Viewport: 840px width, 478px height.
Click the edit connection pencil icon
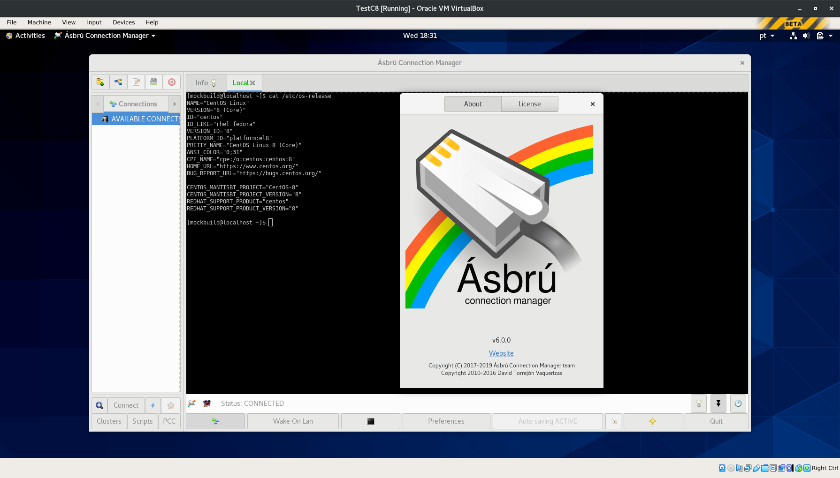click(x=136, y=82)
